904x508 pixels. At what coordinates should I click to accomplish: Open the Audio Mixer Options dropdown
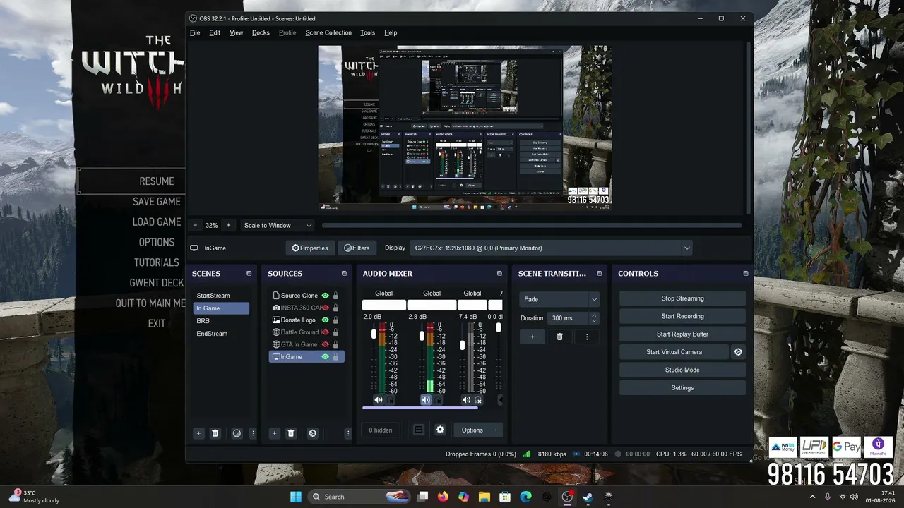477,430
